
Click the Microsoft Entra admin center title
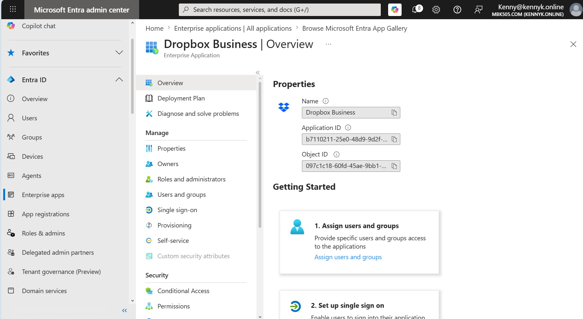(81, 10)
